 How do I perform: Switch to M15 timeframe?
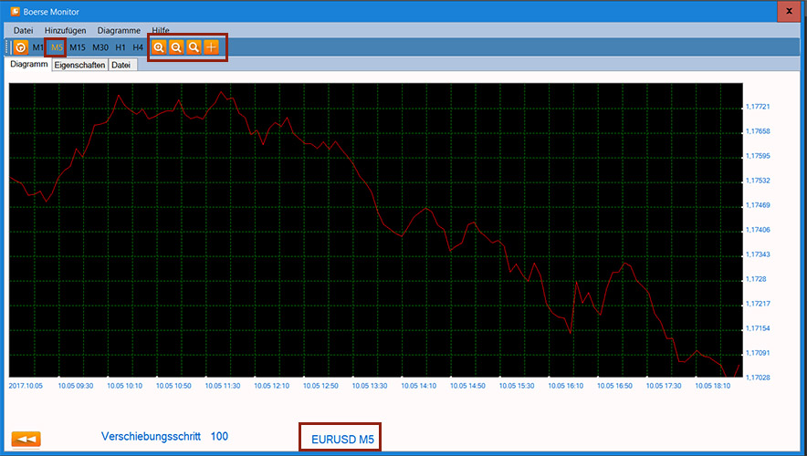tap(78, 47)
